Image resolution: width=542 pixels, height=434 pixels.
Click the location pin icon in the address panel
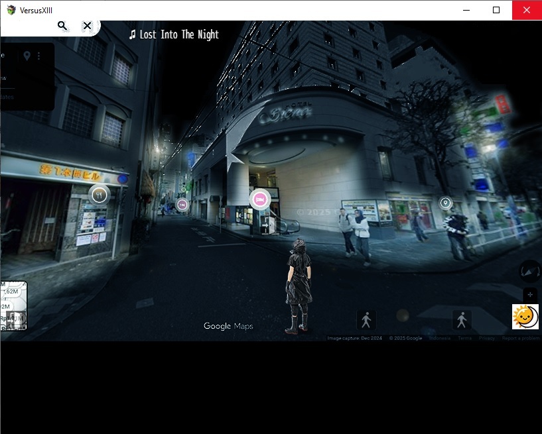(27, 56)
